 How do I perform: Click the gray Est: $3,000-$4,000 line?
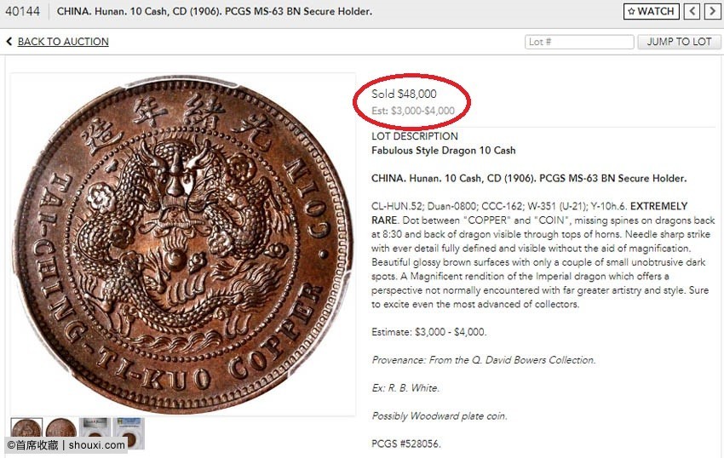(x=413, y=111)
